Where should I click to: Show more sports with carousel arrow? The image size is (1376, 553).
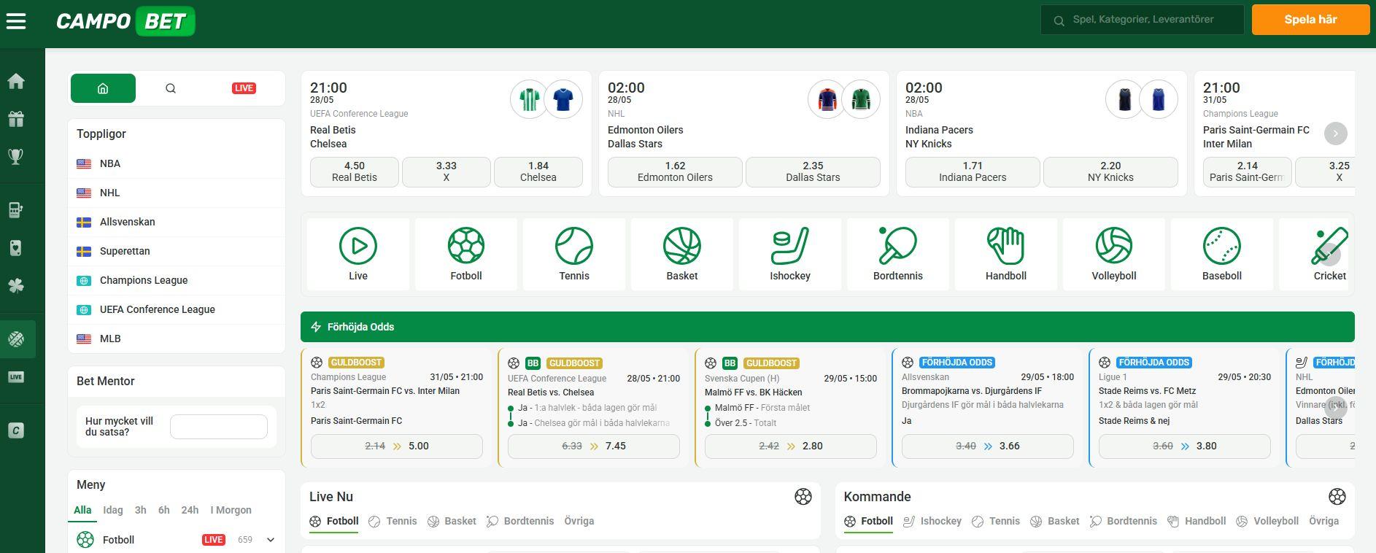[x=1331, y=254]
